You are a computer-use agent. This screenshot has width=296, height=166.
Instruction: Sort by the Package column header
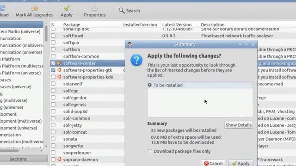pyautogui.click(x=72, y=24)
